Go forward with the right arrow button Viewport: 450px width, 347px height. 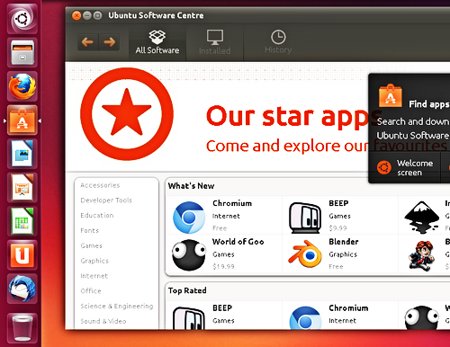[x=109, y=42]
